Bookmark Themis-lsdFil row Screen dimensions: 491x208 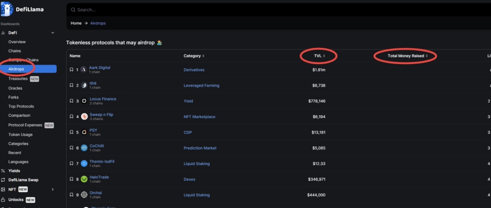71,164
